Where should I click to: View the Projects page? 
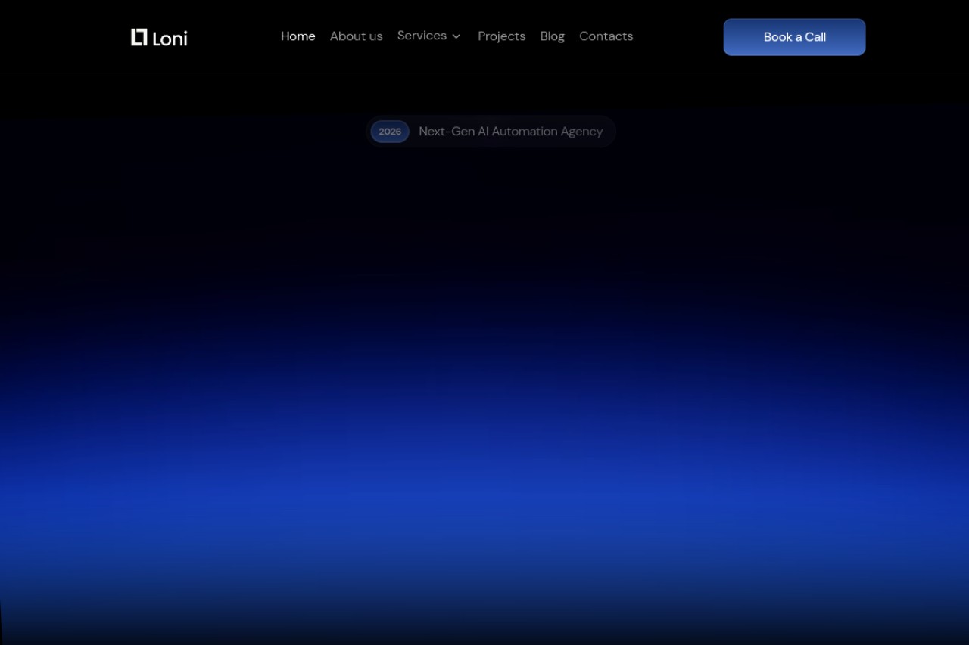coord(501,36)
